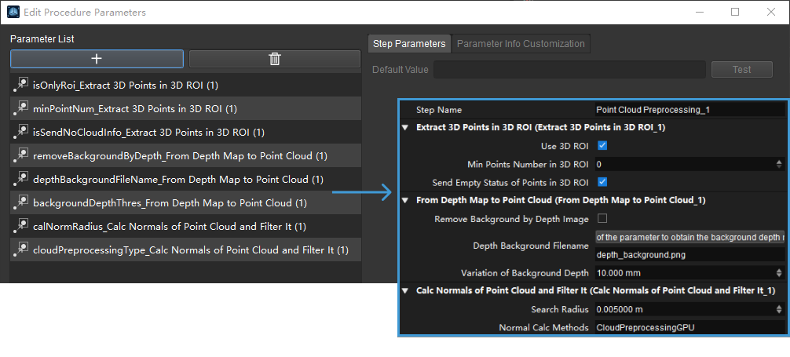
Task: Click the icon beside removeBackgroundByDepth parameter
Action: pos(20,155)
